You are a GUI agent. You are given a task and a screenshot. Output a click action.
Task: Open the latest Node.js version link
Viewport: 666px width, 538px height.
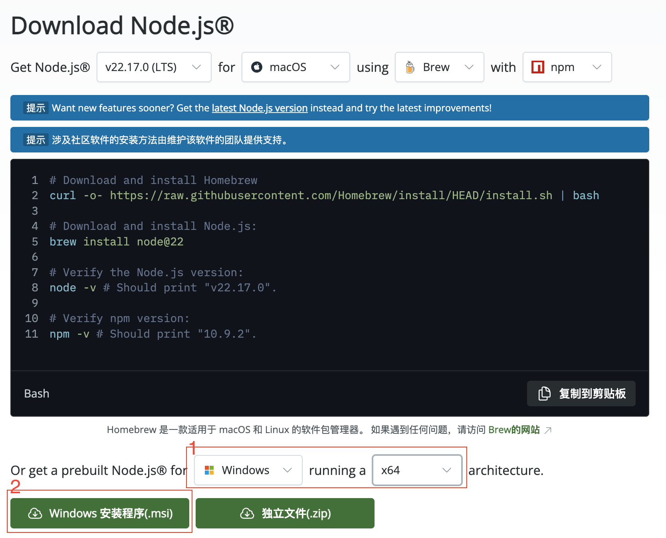click(259, 108)
